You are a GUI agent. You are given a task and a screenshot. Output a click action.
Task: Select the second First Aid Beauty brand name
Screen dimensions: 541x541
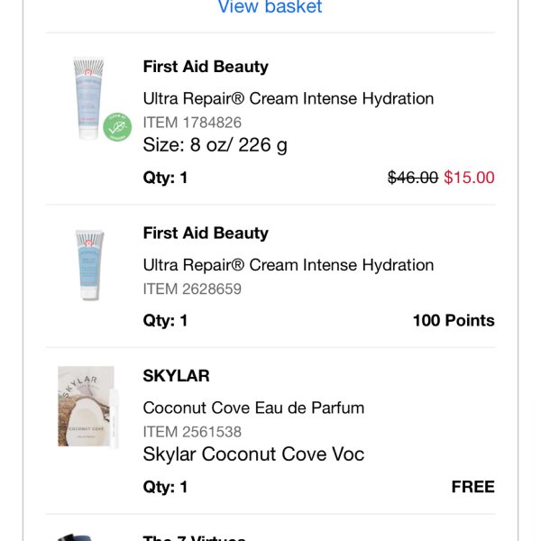tap(206, 233)
